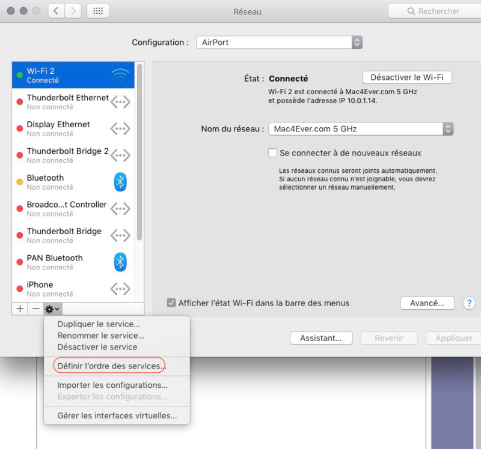Choose Gérer les interfaces virtuelles…
Viewport: 481px width, 449px height.
(x=117, y=415)
